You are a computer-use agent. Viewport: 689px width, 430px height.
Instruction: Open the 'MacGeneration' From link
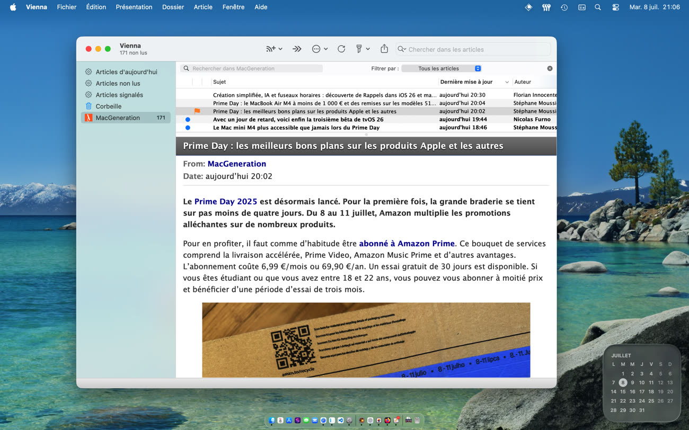point(236,164)
